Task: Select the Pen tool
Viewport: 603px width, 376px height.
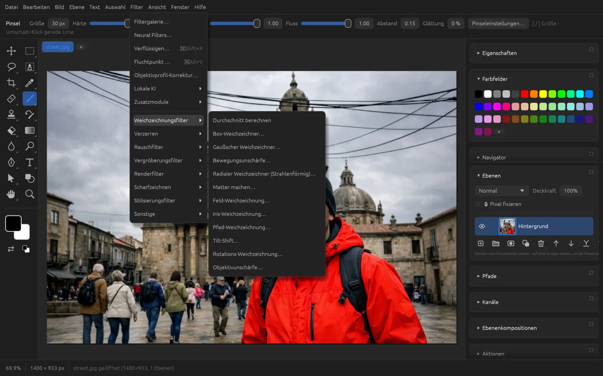Action: [11, 162]
